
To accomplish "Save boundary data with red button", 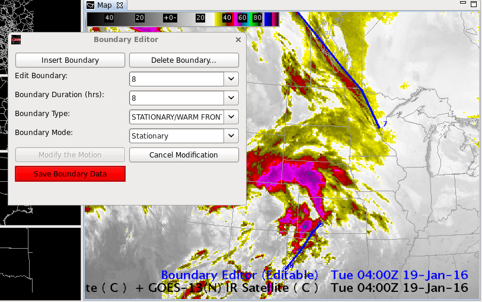I will pyautogui.click(x=70, y=174).
